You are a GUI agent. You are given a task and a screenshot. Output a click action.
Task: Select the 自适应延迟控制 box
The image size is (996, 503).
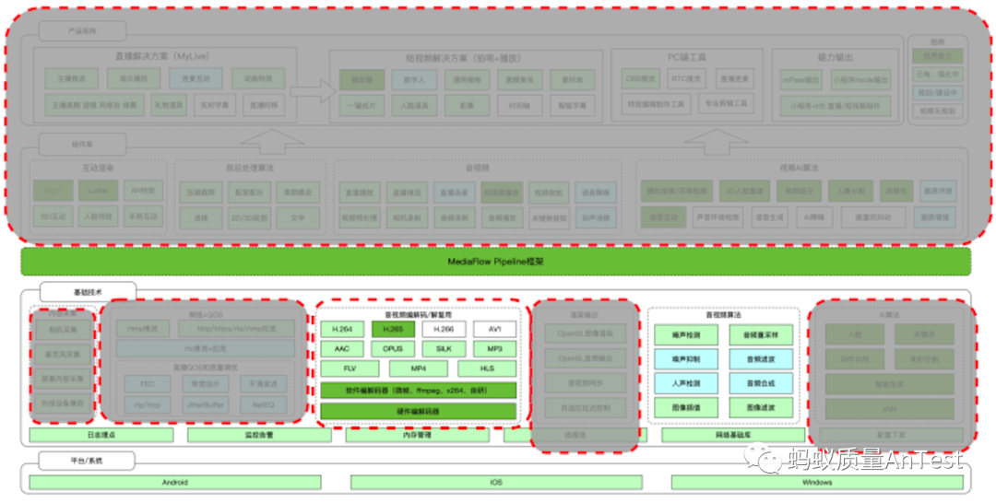click(585, 408)
